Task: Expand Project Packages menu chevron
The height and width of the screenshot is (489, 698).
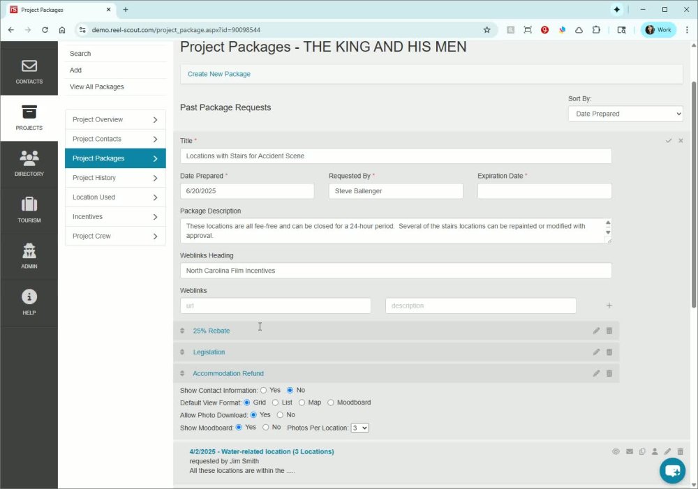Action: pyautogui.click(x=155, y=158)
